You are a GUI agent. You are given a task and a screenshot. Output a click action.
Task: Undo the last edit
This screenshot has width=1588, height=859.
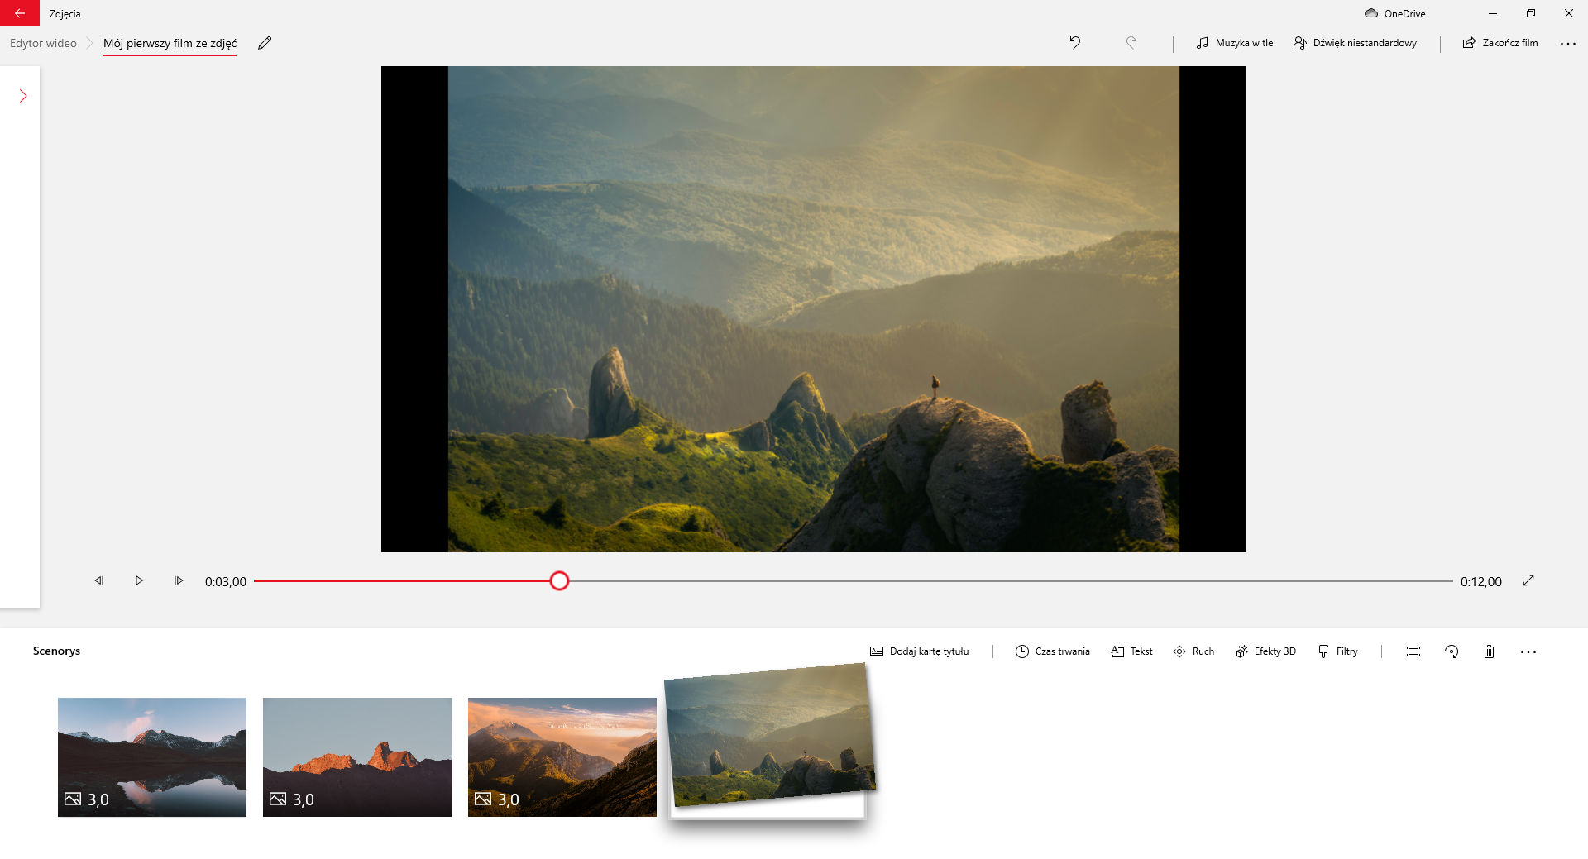point(1074,43)
